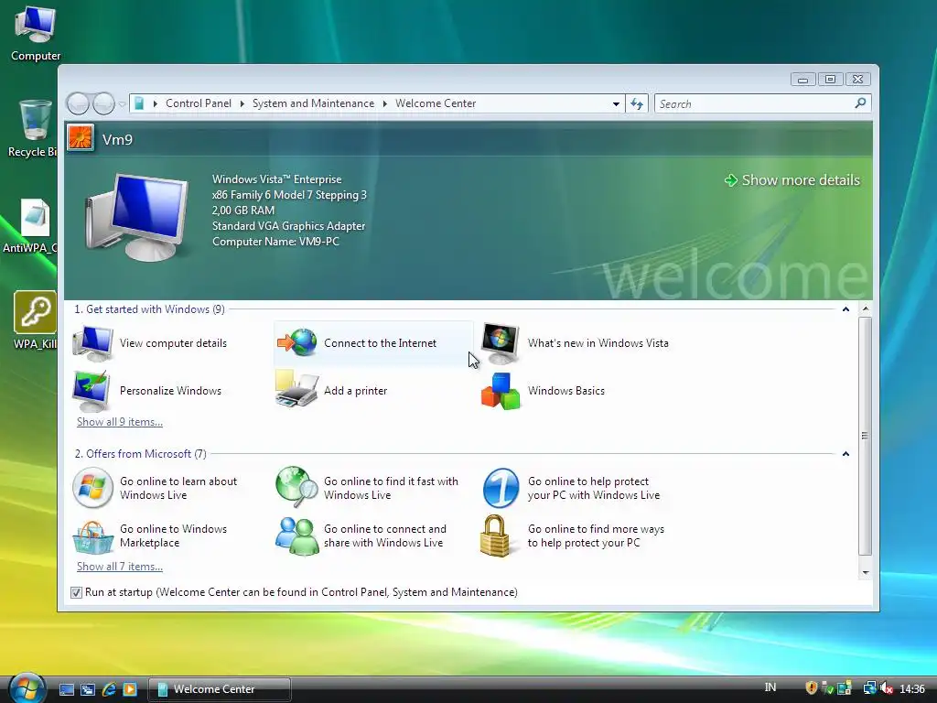Click Show more details link
This screenshot has height=703, width=937.
792,180
